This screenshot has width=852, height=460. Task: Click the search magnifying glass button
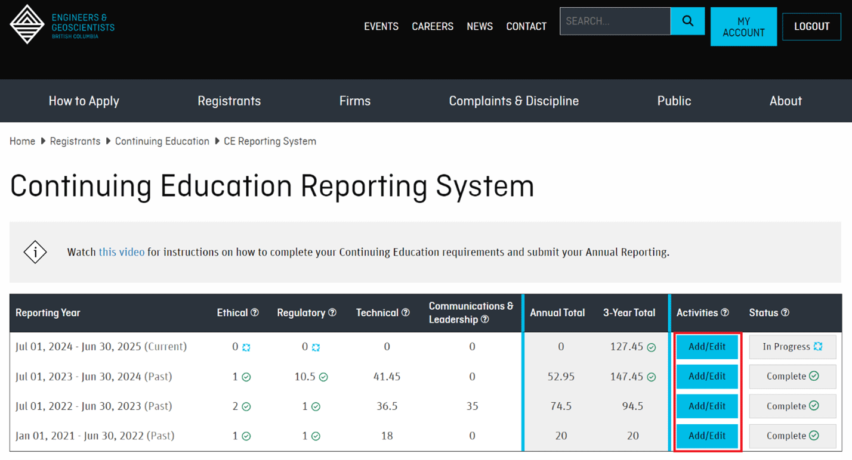coord(687,21)
